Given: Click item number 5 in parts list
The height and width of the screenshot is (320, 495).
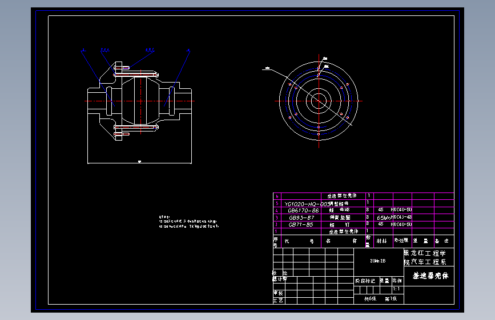Looking at the screenshot, I should [x=277, y=203].
